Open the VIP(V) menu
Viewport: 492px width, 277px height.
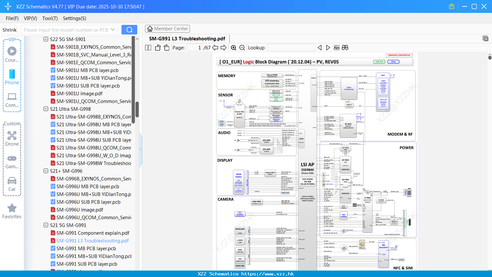point(30,18)
